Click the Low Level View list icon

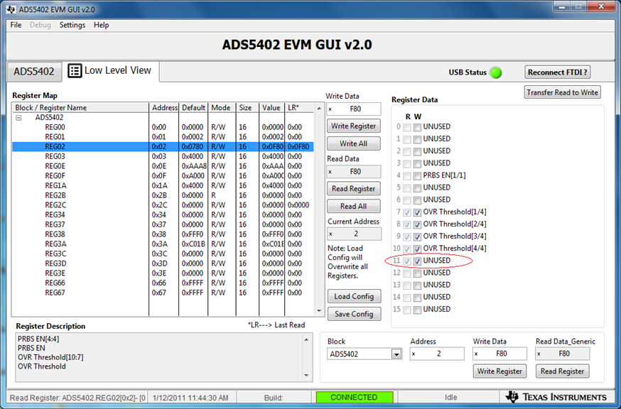pos(75,70)
